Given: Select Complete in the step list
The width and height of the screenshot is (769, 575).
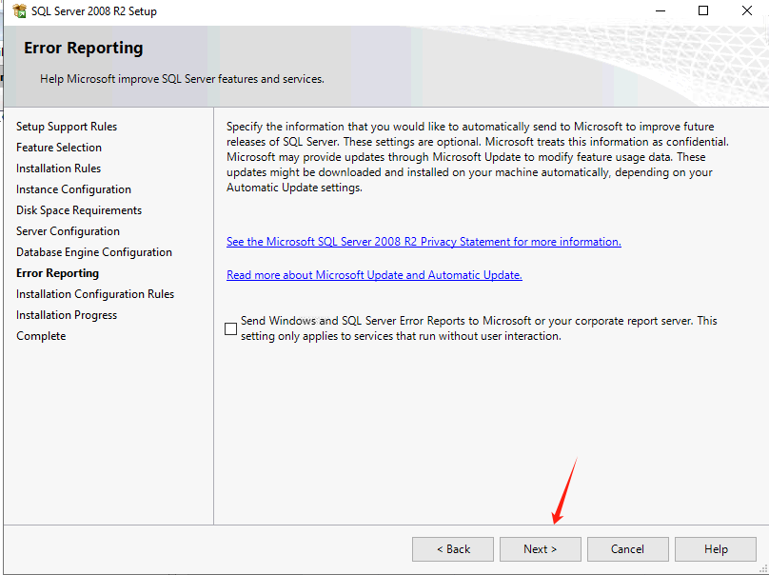Looking at the screenshot, I should [x=41, y=336].
